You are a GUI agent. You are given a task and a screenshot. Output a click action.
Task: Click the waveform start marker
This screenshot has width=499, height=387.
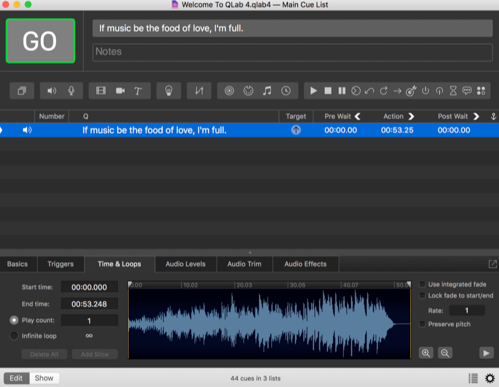pos(129,284)
